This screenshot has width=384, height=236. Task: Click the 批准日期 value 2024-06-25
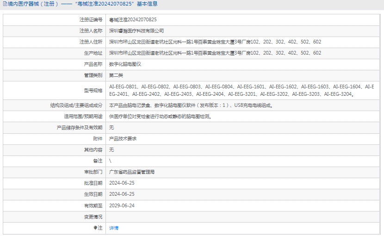pos(122,183)
